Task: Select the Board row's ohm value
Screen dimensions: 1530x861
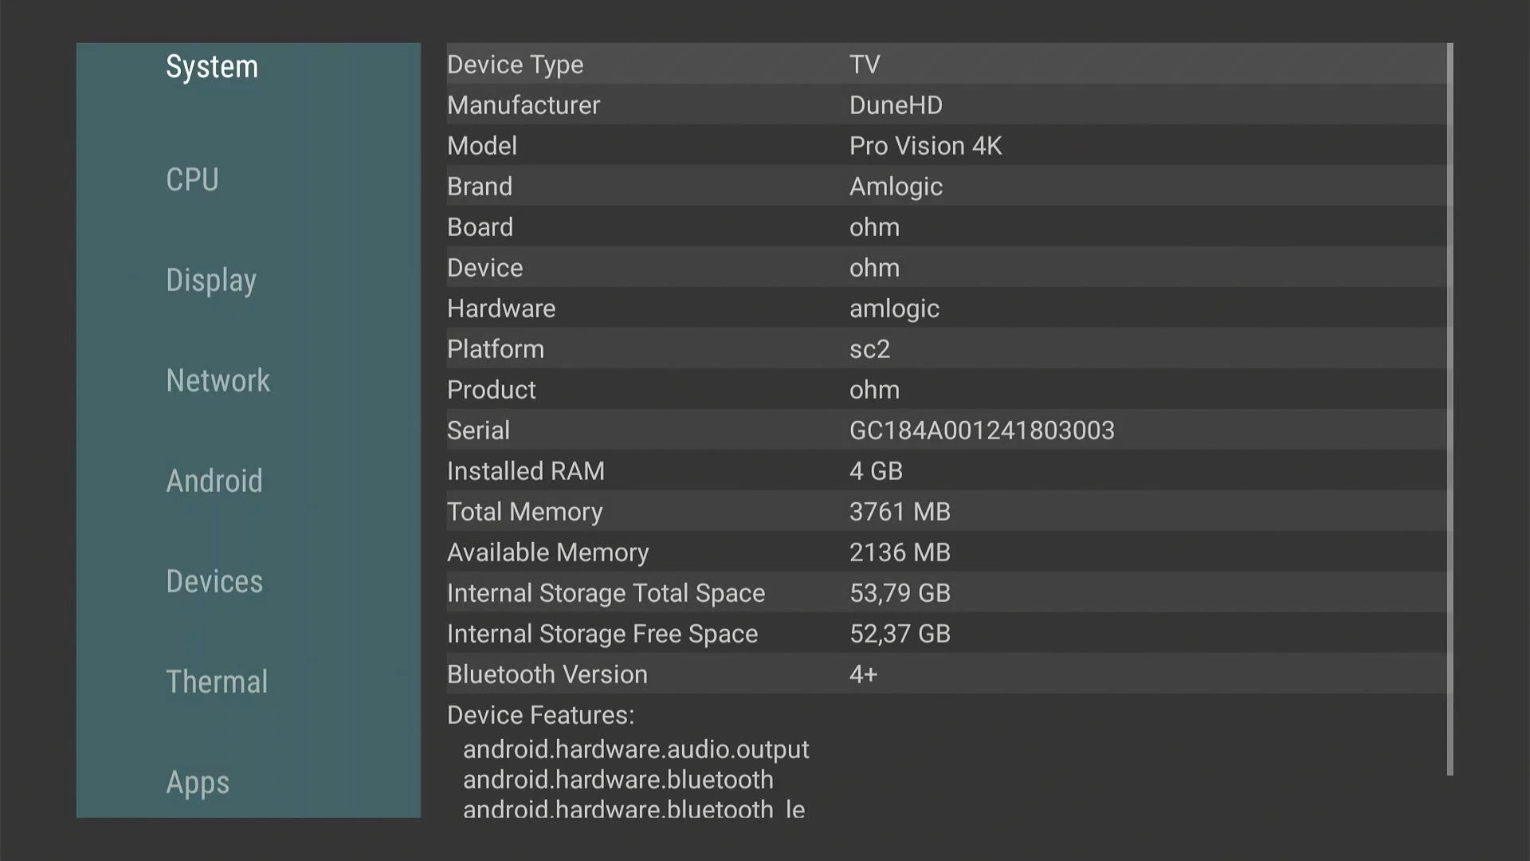Action: point(874,227)
